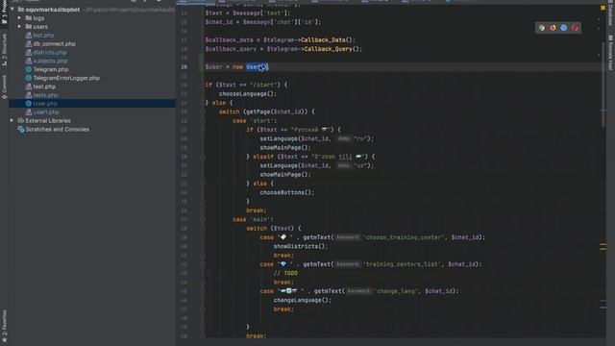
Task: Select Scratches and Consoles node
Action: pos(57,129)
